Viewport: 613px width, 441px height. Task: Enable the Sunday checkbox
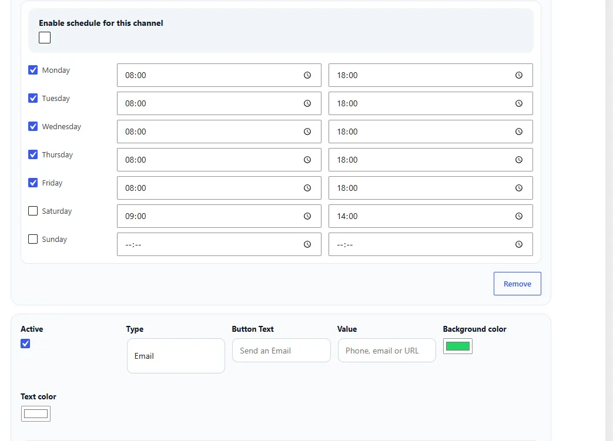[x=33, y=239]
